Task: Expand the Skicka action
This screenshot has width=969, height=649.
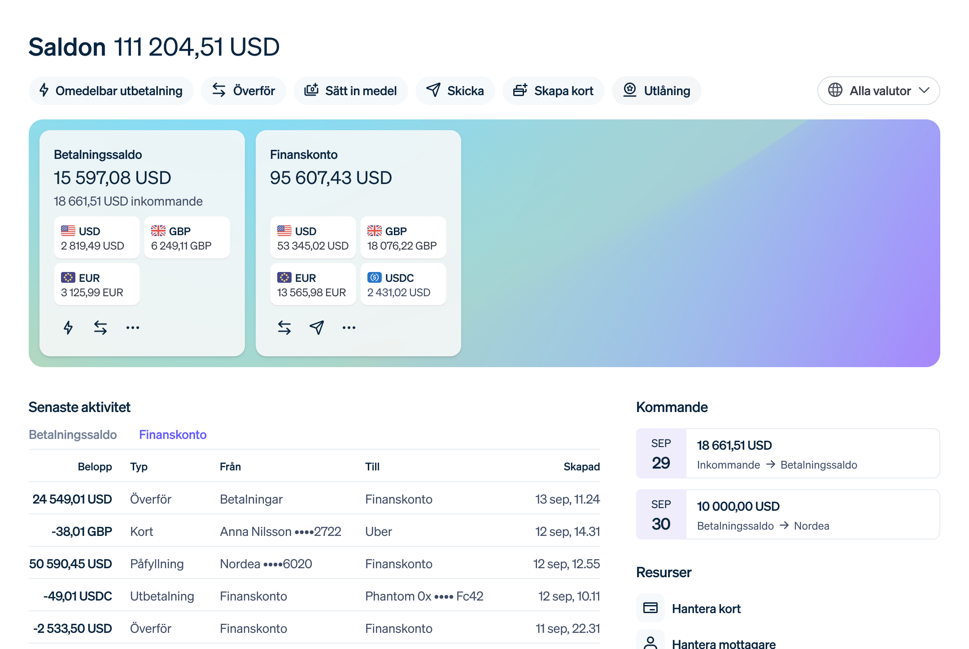Action: (x=455, y=90)
